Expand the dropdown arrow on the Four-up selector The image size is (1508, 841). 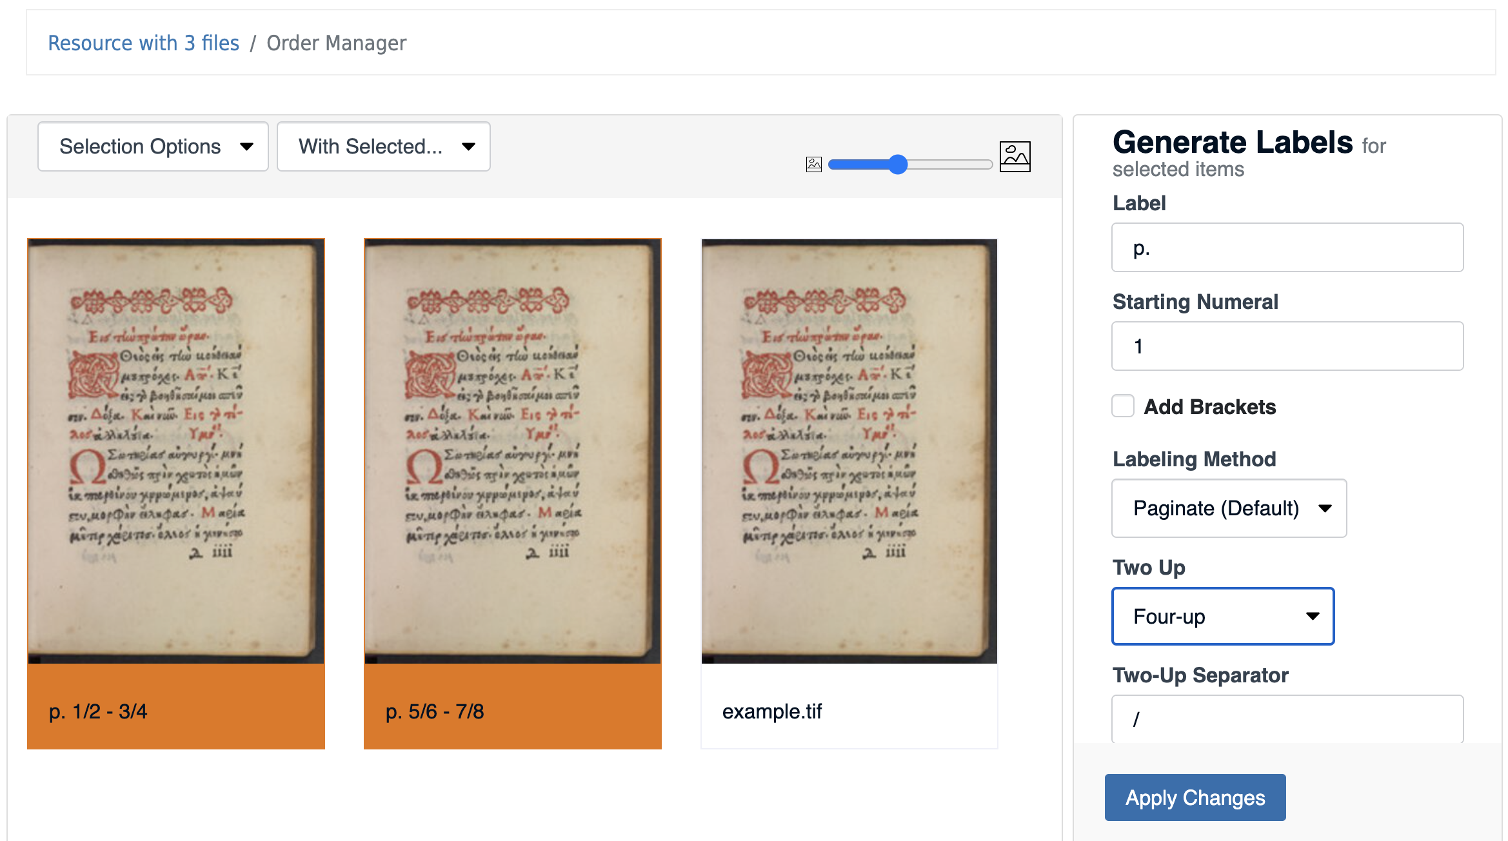[x=1313, y=617]
